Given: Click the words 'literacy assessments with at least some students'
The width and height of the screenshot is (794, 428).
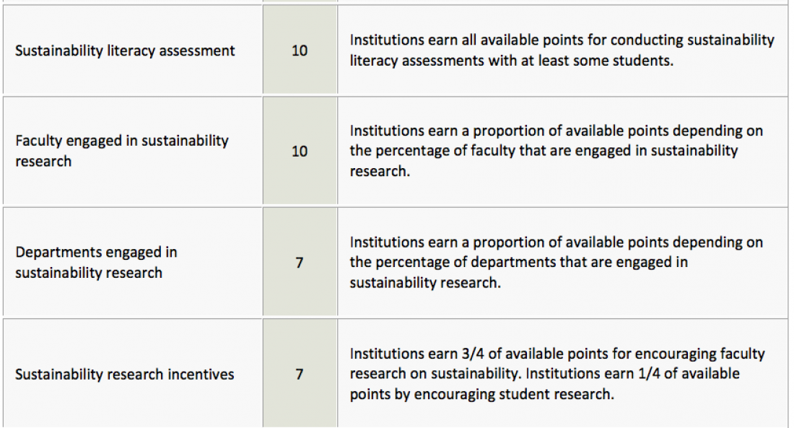Looking at the screenshot, I should coord(512,61).
